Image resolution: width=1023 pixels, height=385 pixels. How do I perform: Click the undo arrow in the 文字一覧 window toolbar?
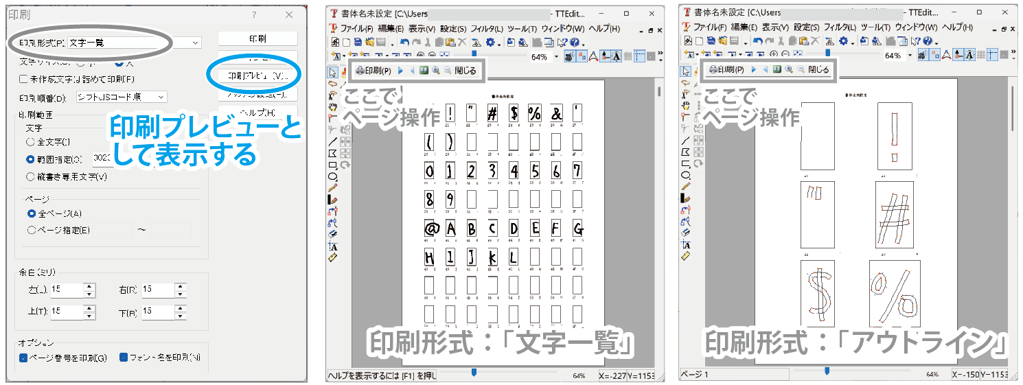tap(404, 43)
